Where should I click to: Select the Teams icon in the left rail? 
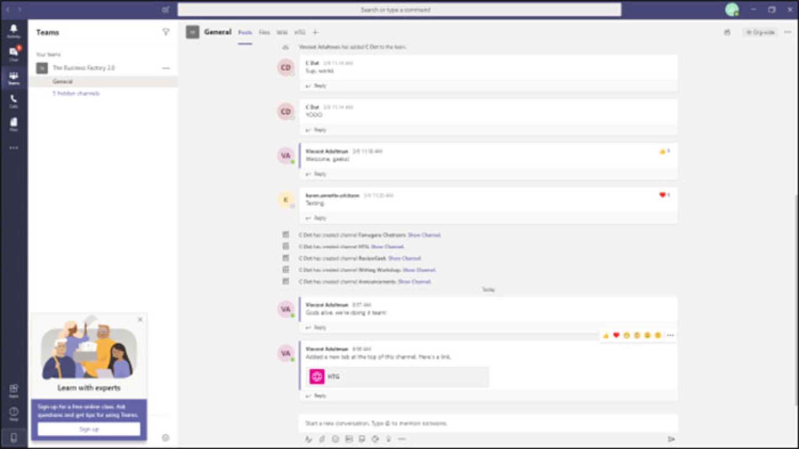pos(14,77)
